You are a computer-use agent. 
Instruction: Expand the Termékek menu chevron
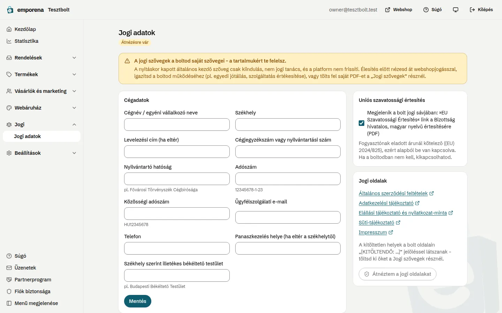click(x=74, y=74)
